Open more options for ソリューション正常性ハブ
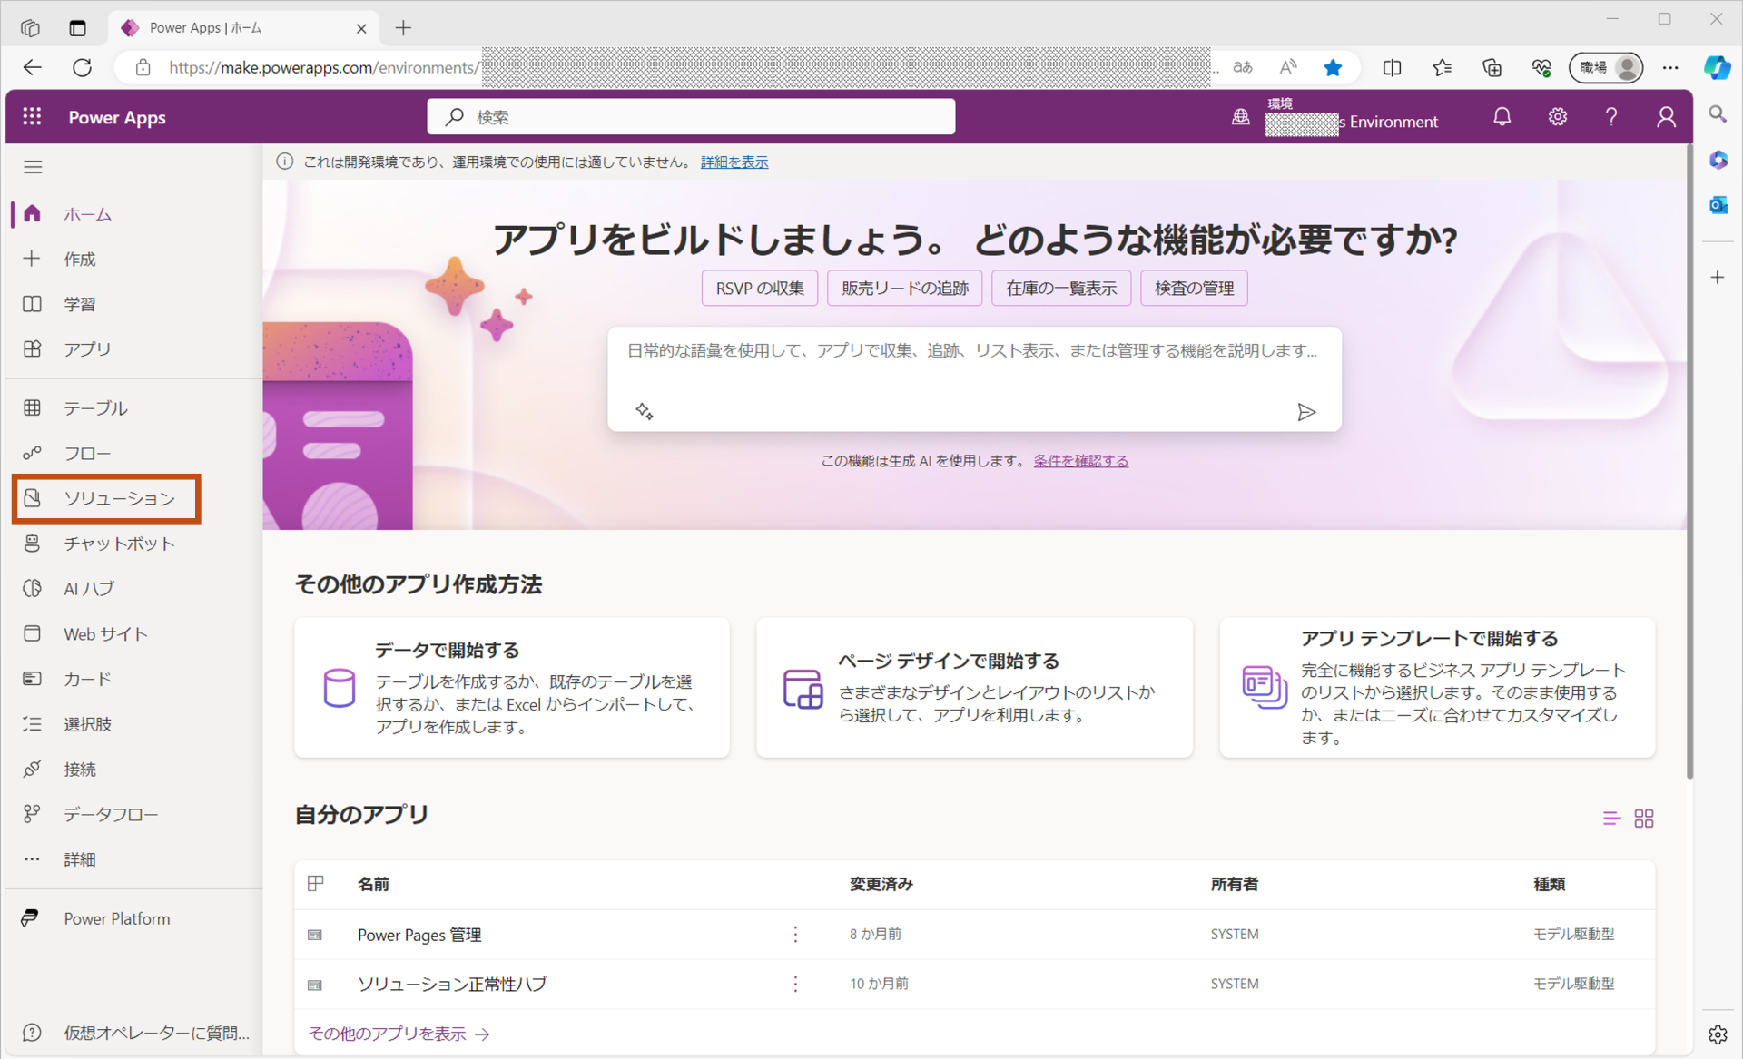The image size is (1743, 1059). coord(795,984)
